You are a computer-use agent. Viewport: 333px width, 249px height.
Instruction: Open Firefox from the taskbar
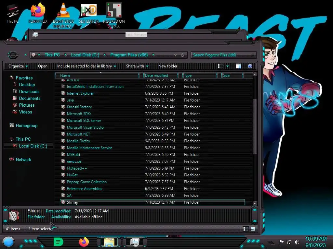pos(84,242)
